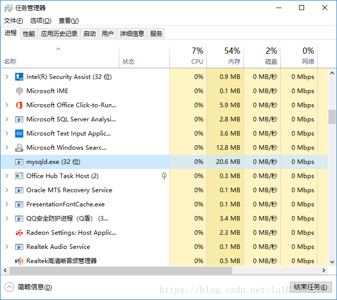Click the Microsoft Windows Search icon

(x=19, y=148)
